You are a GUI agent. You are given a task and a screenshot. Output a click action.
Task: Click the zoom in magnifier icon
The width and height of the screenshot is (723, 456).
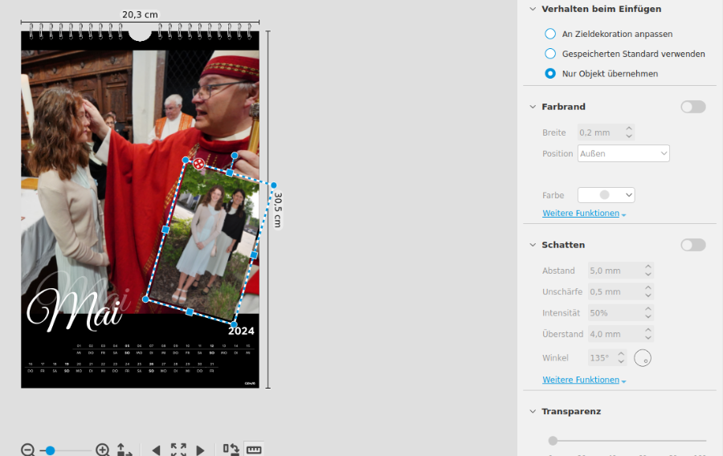coord(102,450)
